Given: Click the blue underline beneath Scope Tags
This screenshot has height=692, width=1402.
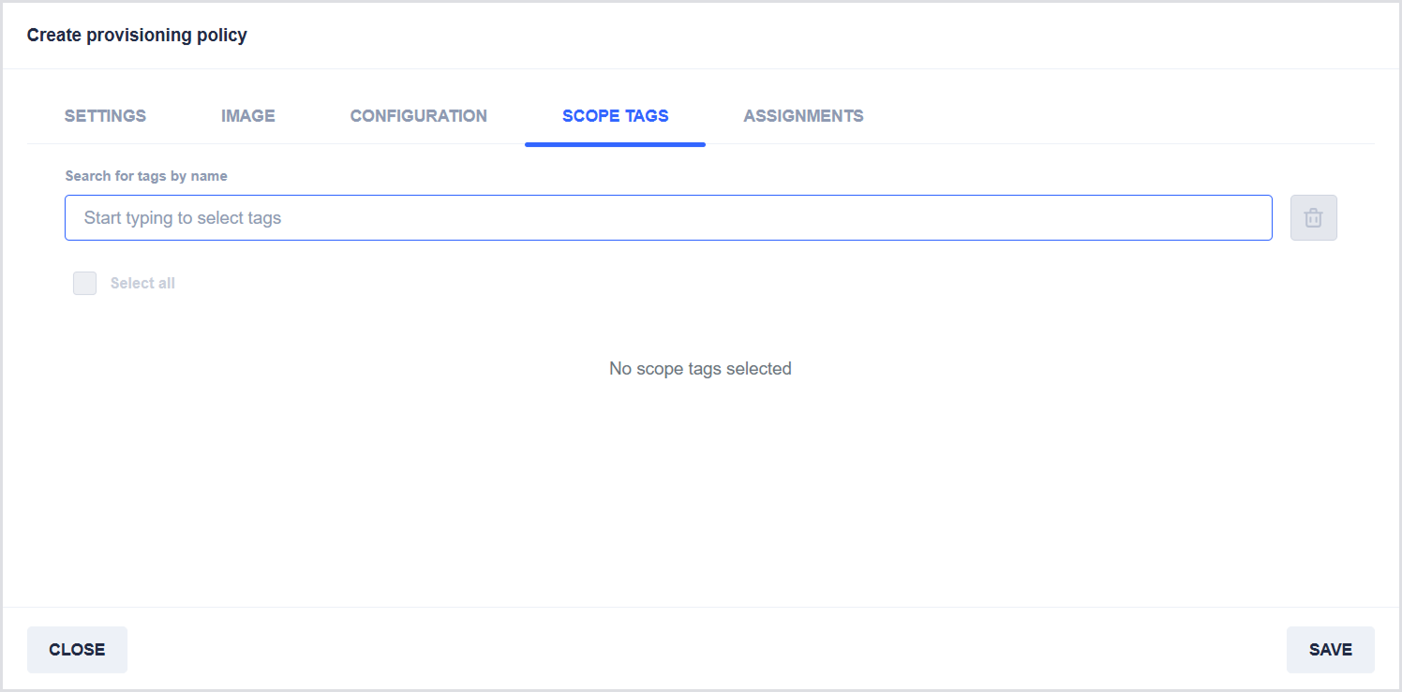Looking at the screenshot, I should [x=615, y=144].
